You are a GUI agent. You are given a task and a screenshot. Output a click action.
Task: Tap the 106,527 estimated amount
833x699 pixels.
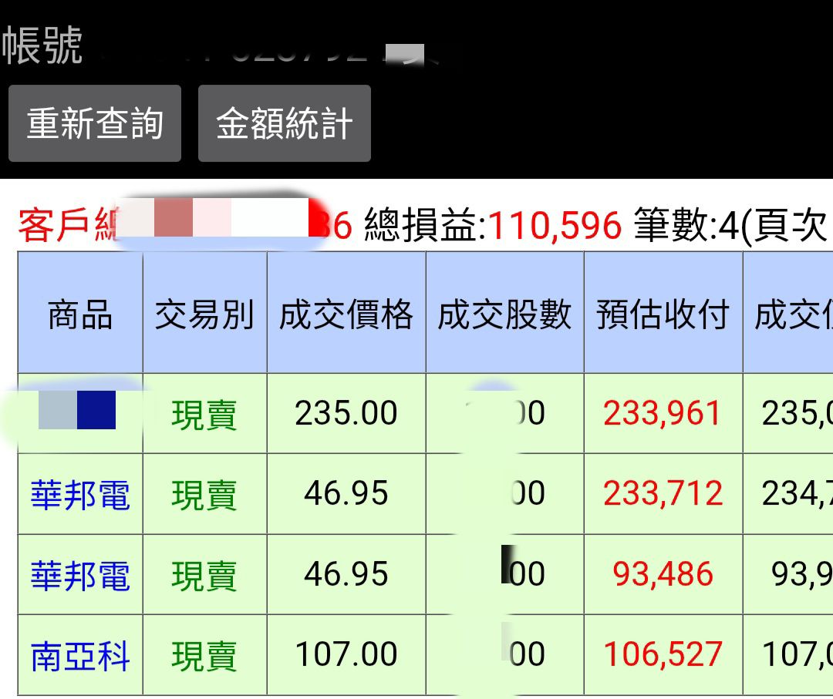(x=663, y=655)
